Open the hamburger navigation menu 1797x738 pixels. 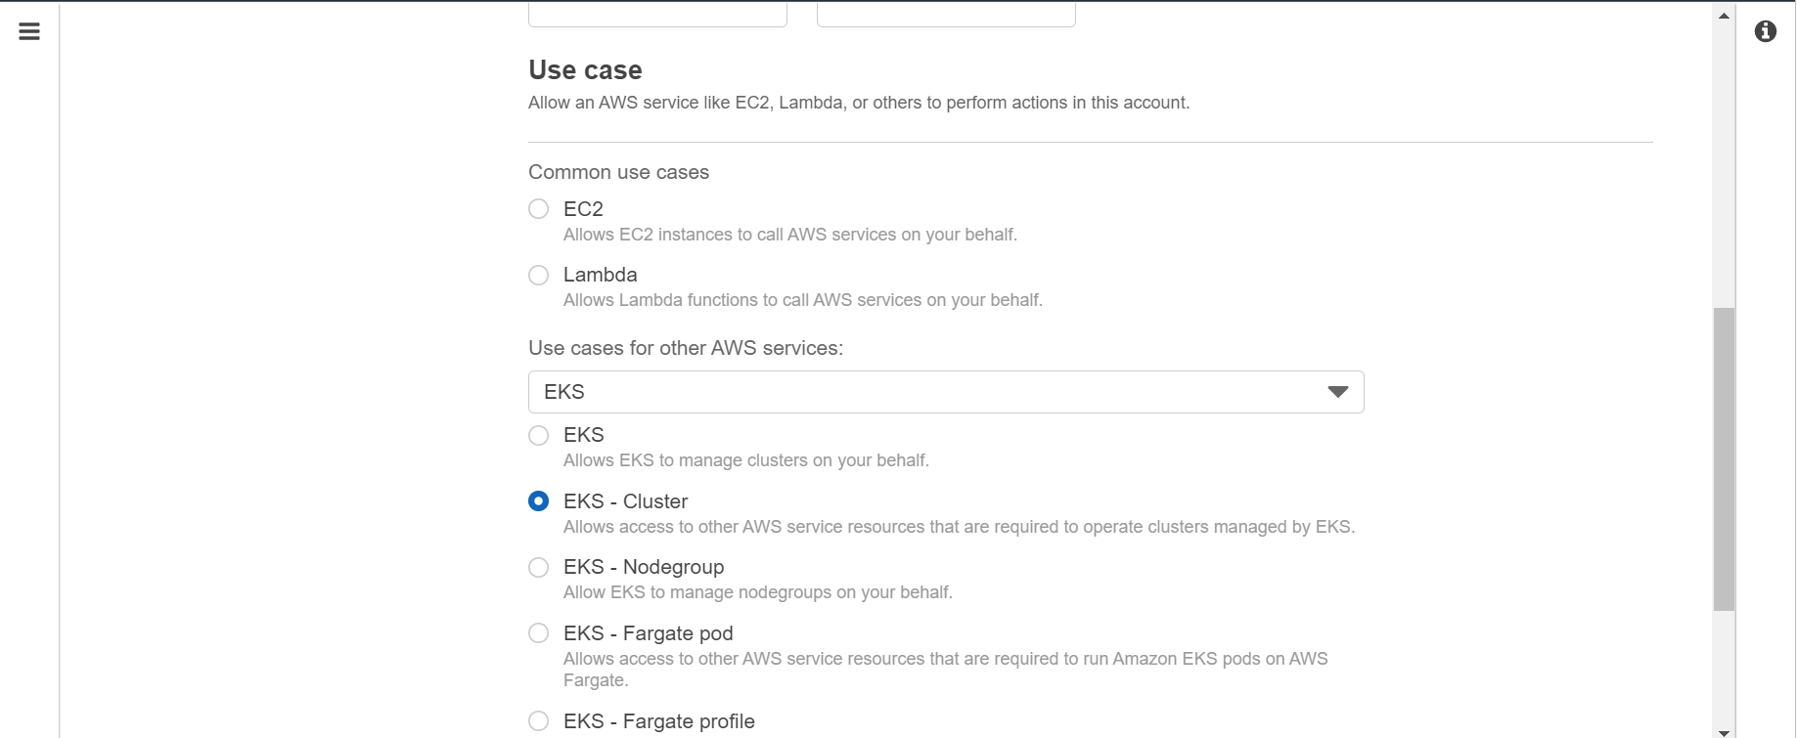click(29, 32)
